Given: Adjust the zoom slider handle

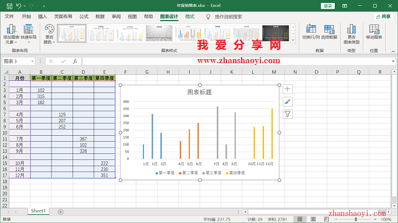Looking at the screenshot, I should click(356, 219).
